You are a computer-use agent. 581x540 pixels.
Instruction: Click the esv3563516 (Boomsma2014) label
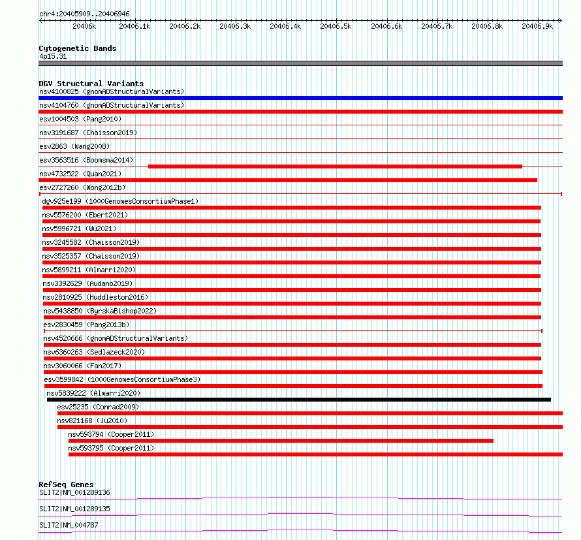tap(86, 160)
